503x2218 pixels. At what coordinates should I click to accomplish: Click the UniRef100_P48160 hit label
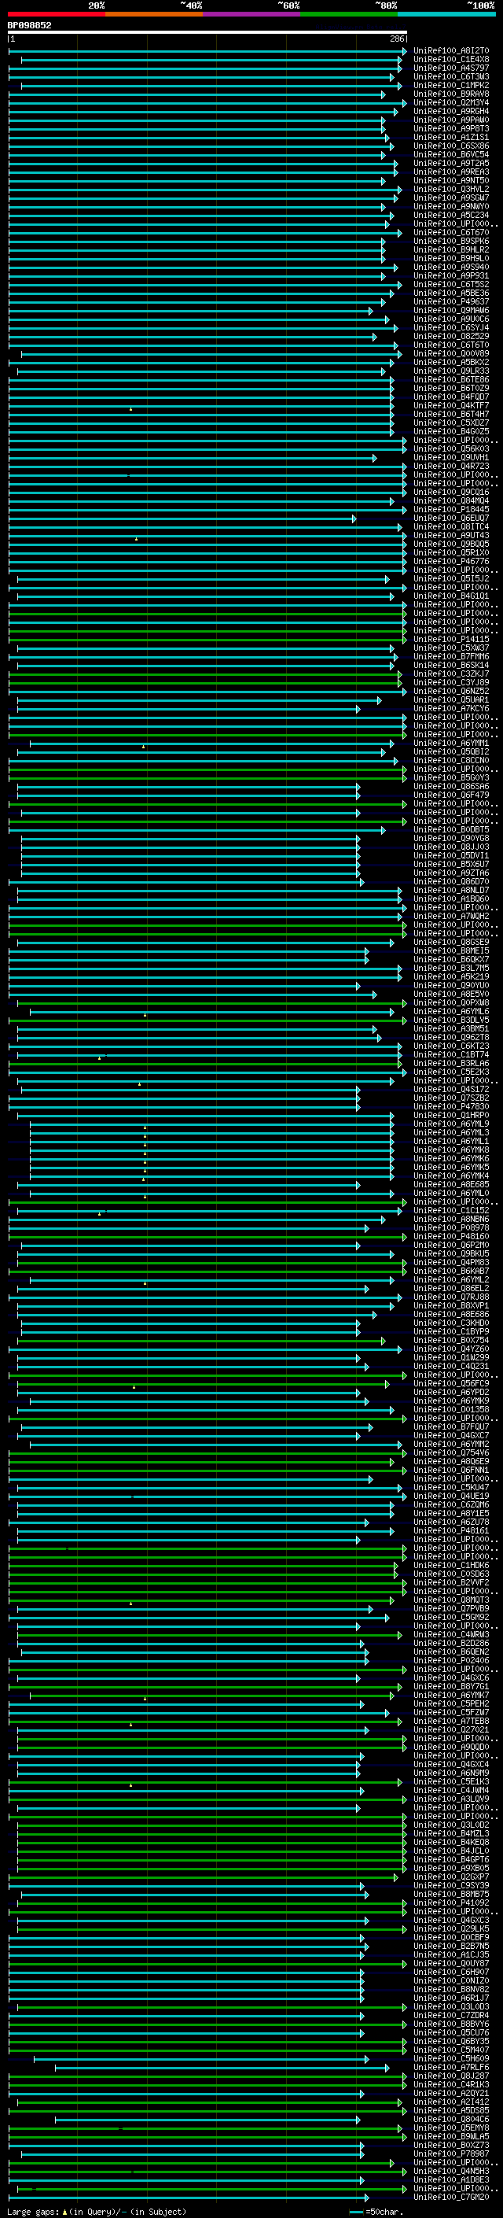pyautogui.click(x=451, y=1236)
